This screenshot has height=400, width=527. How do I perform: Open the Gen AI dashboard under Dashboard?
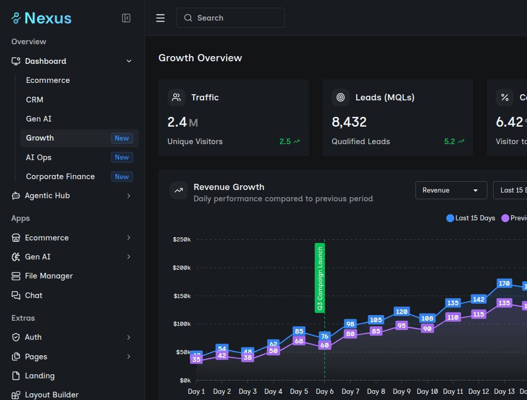tap(80, 119)
